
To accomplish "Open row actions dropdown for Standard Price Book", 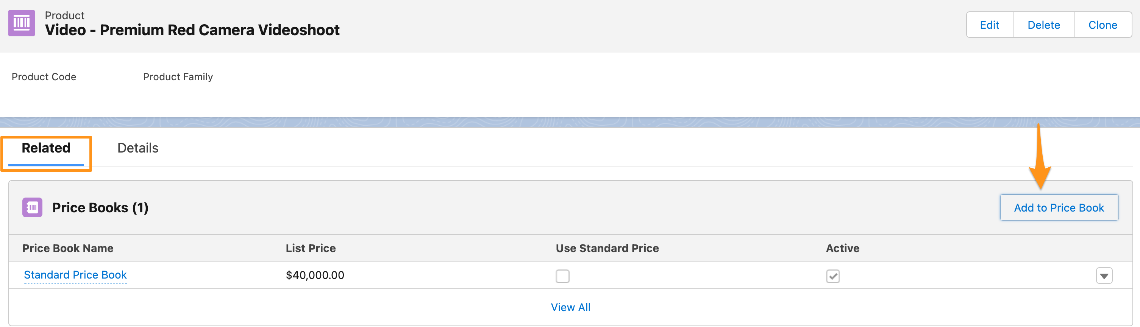I will [x=1104, y=276].
